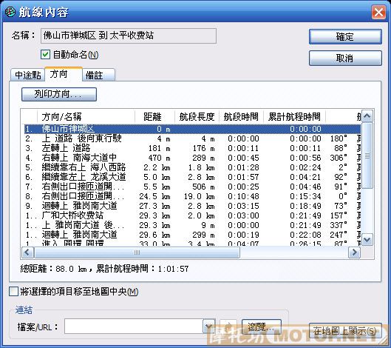
Task: Enable 將選擇的項目移至地圖中央 checkbox
Action: click(x=14, y=291)
